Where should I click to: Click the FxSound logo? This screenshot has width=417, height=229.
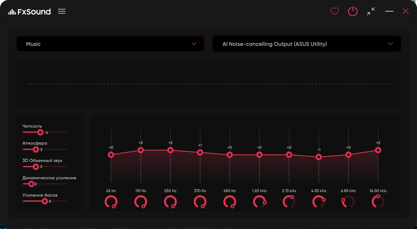tap(30, 12)
